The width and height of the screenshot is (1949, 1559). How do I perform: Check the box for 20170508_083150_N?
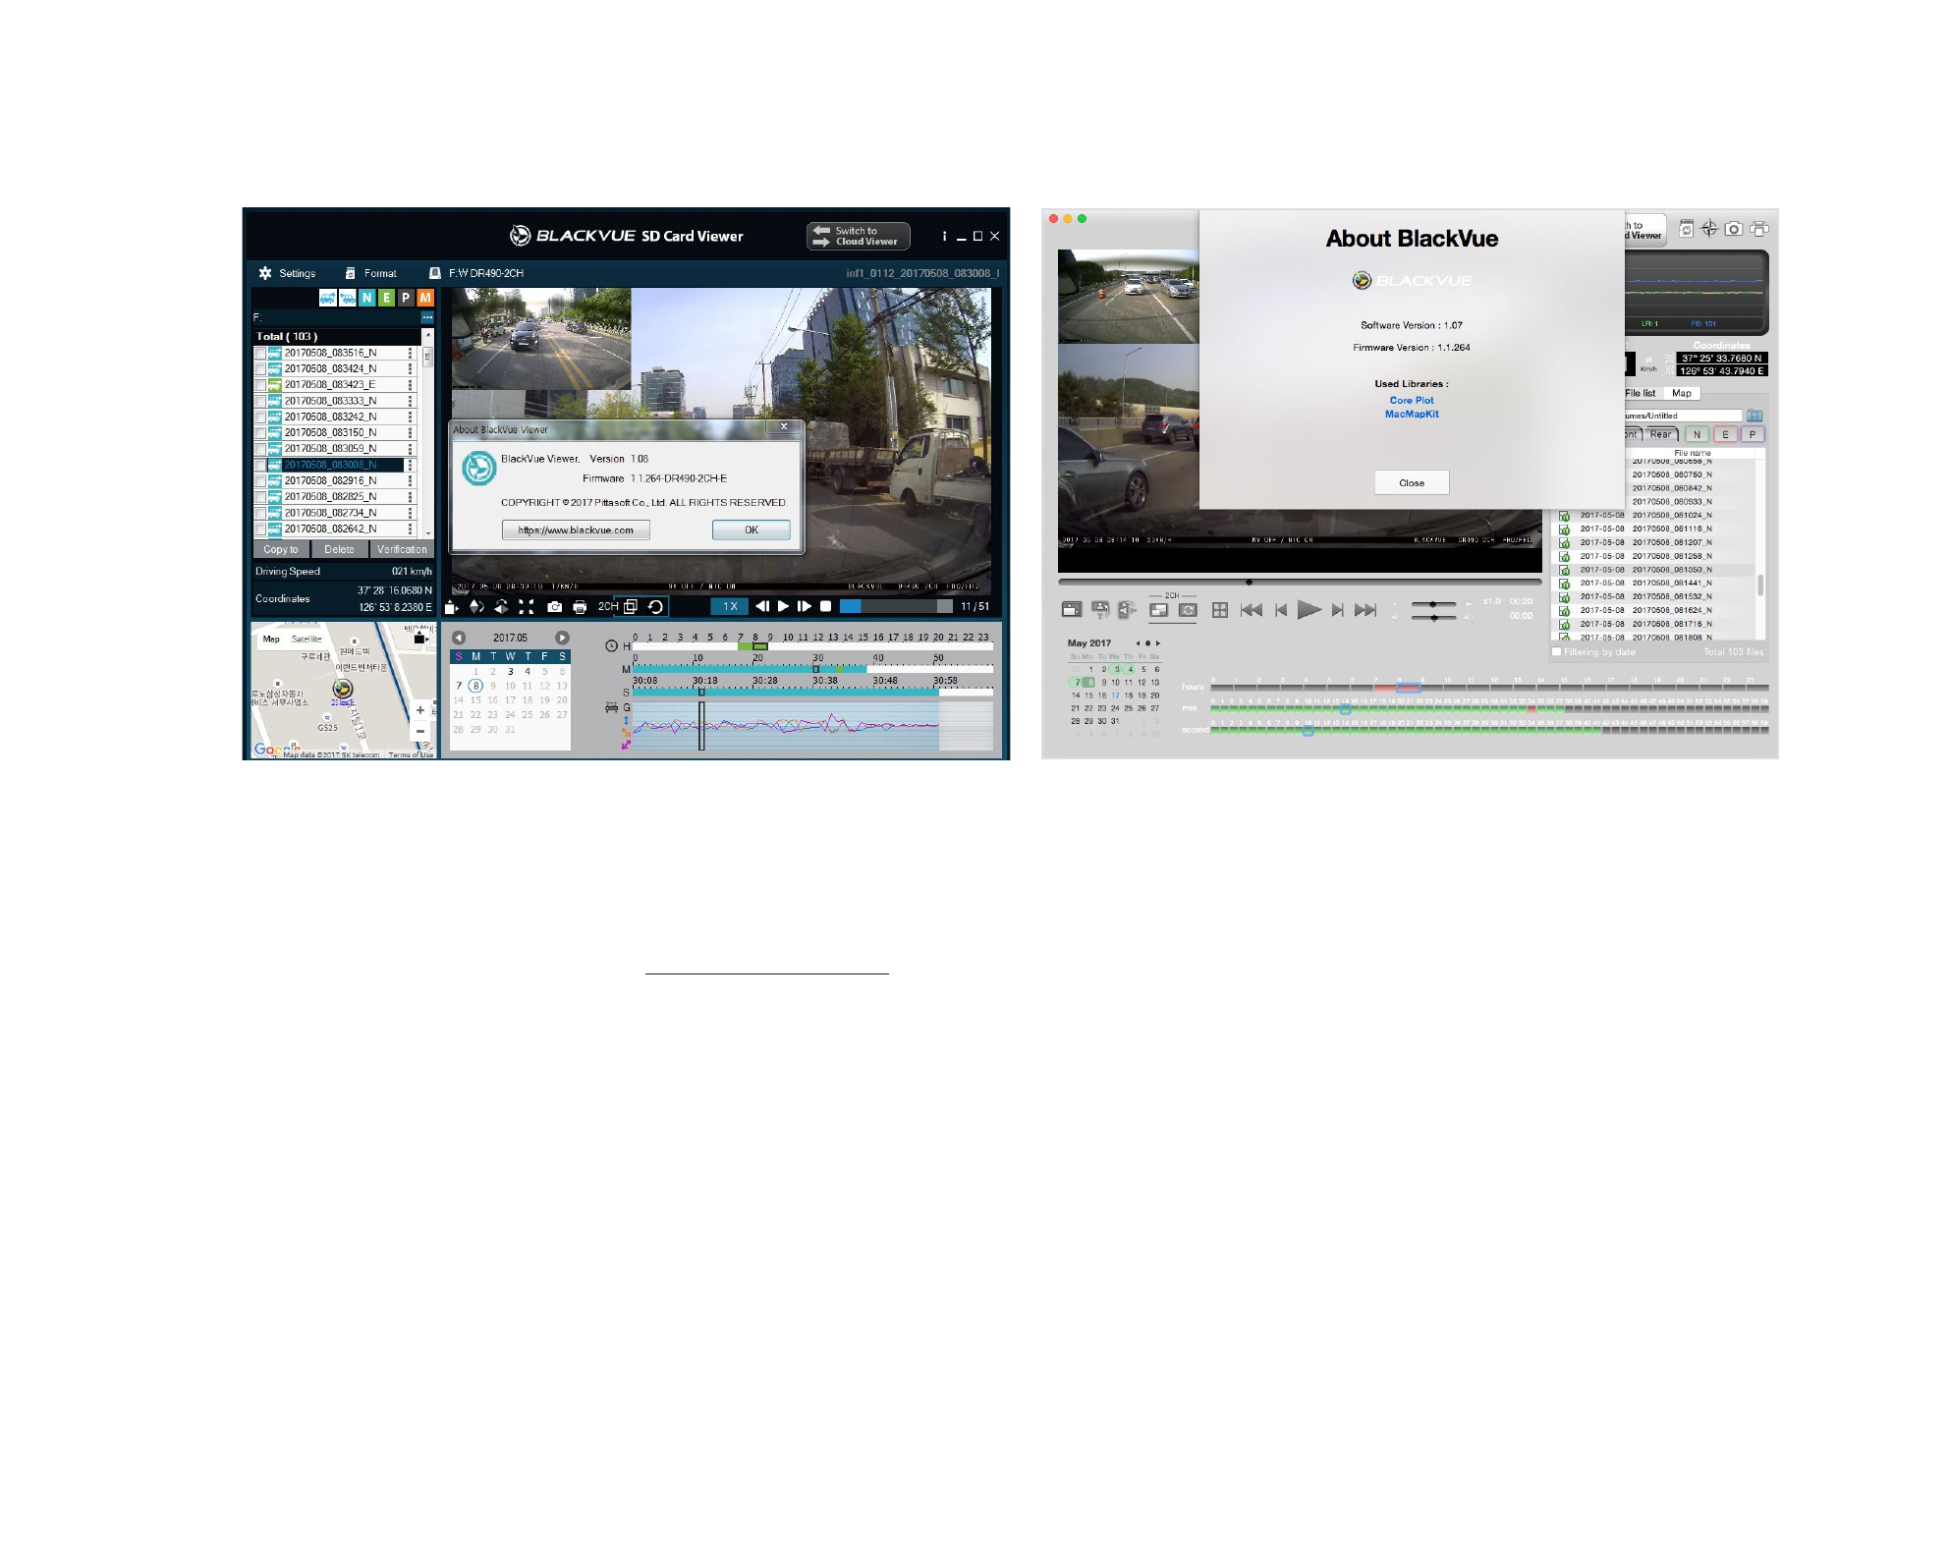pyautogui.click(x=260, y=433)
